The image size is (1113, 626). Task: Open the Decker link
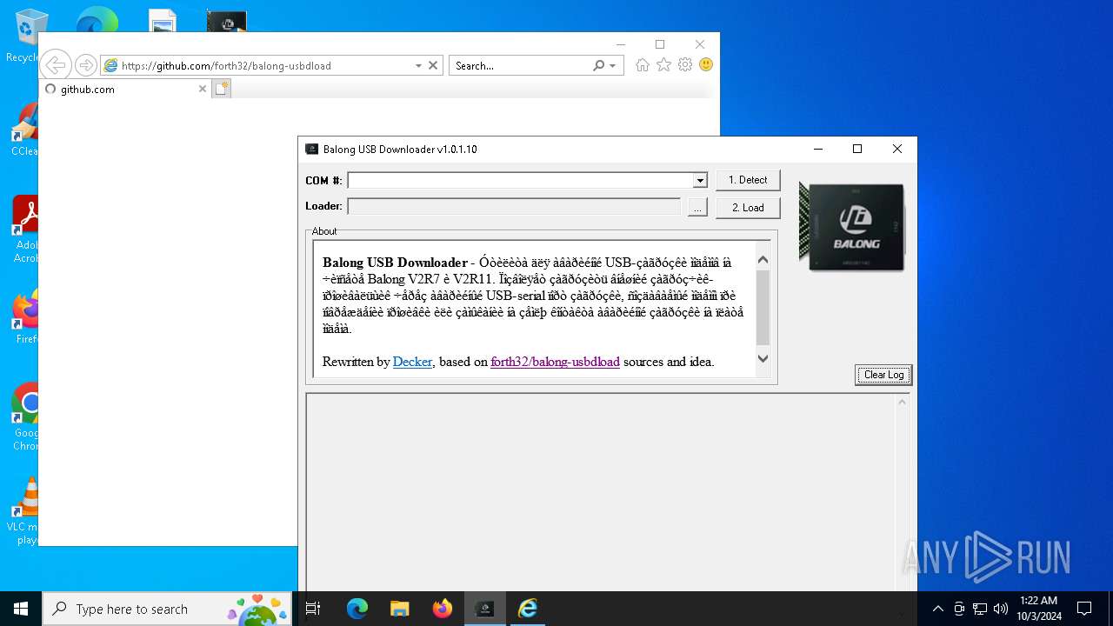[412, 362]
